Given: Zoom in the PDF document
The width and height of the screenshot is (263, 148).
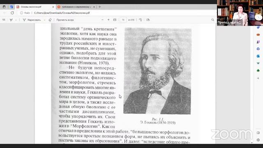Looking at the screenshot, I should point(108,20).
